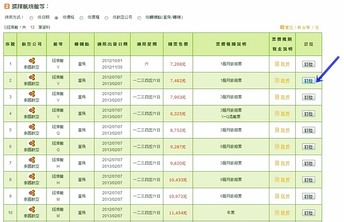344x222 pixels.
Task: Click the 適用出發日期 column header
Action: (x=112, y=44)
